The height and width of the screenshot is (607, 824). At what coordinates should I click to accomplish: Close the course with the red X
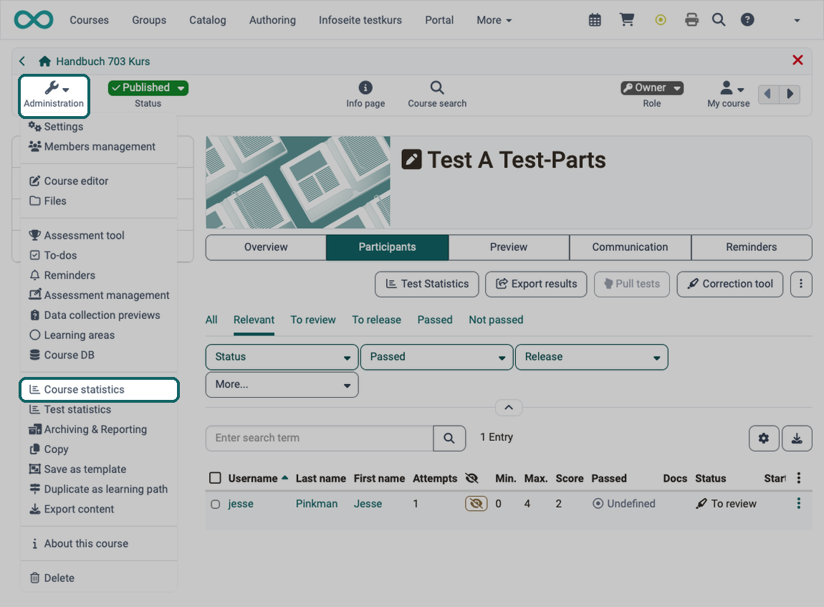pyautogui.click(x=797, y=60)
